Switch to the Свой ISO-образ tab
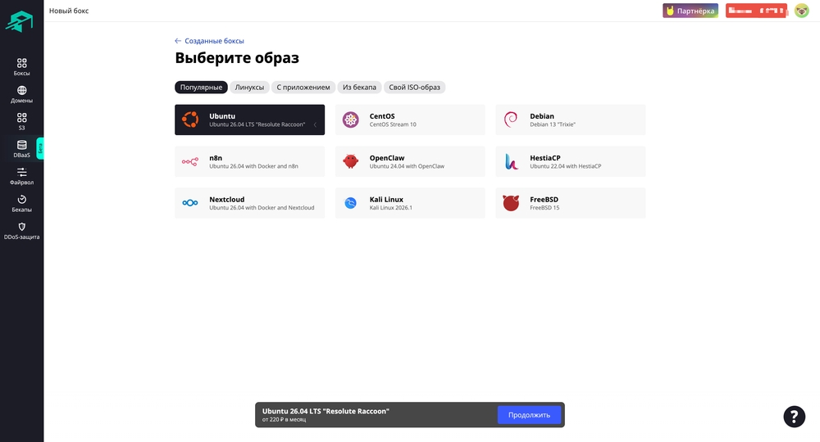 click(415, 87)
